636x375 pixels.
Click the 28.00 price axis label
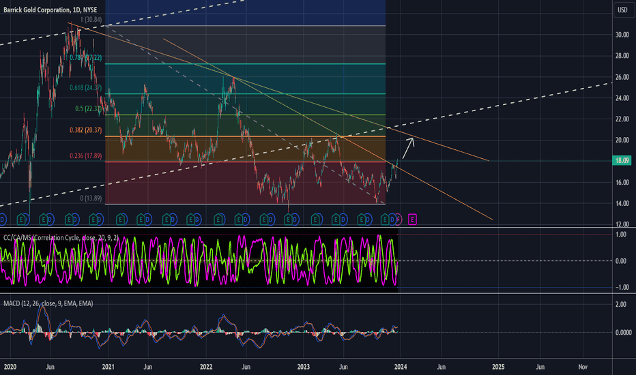pos(622,56)
